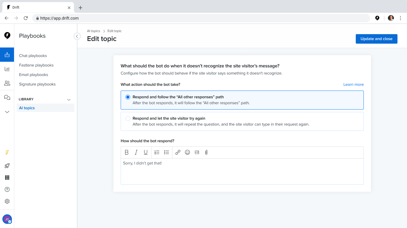Insert a bulleted list
Screen dimensions: 407x228
point(167,152)
